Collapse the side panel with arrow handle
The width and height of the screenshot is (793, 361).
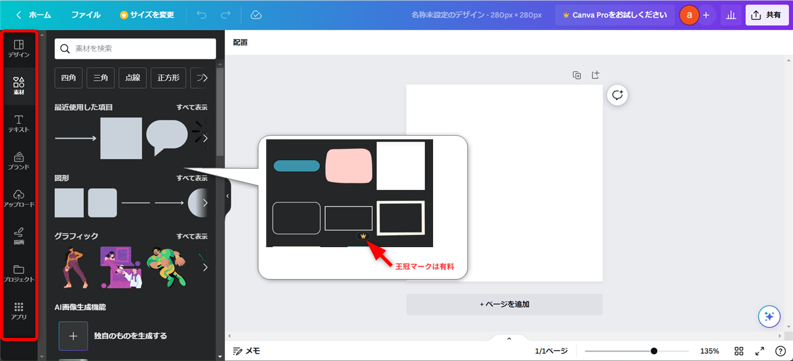(x=228, y=196)
